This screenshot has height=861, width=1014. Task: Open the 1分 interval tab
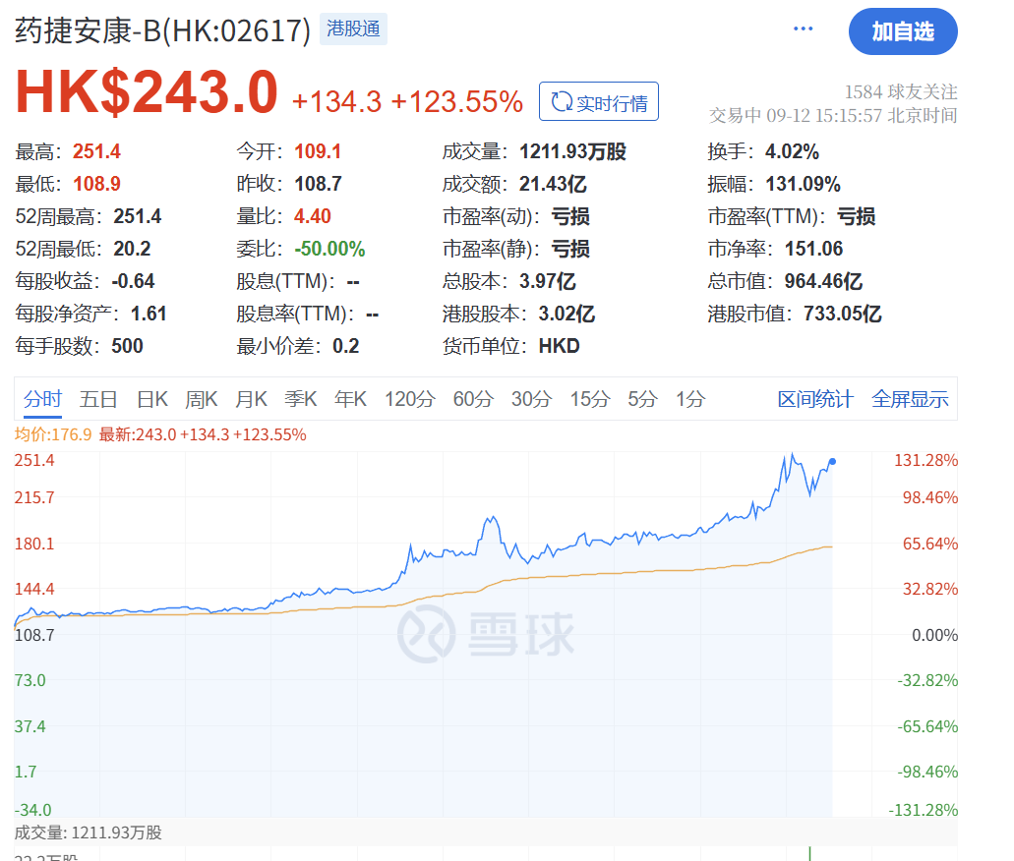tap(689, 399)
